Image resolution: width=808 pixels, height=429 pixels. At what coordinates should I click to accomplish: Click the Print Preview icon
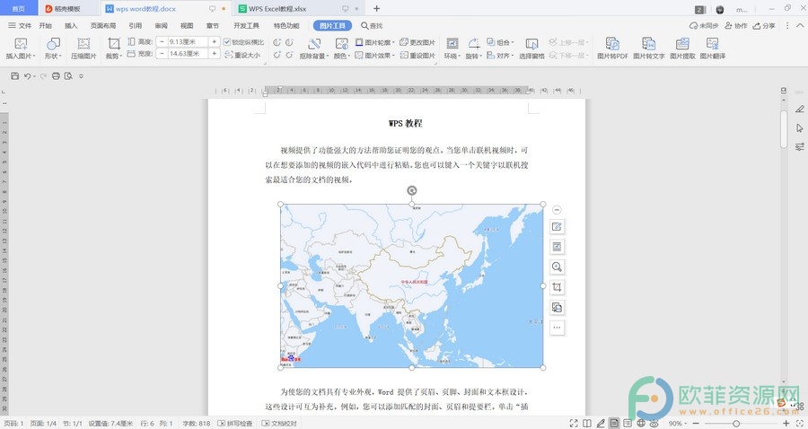(x=68, y=76)
